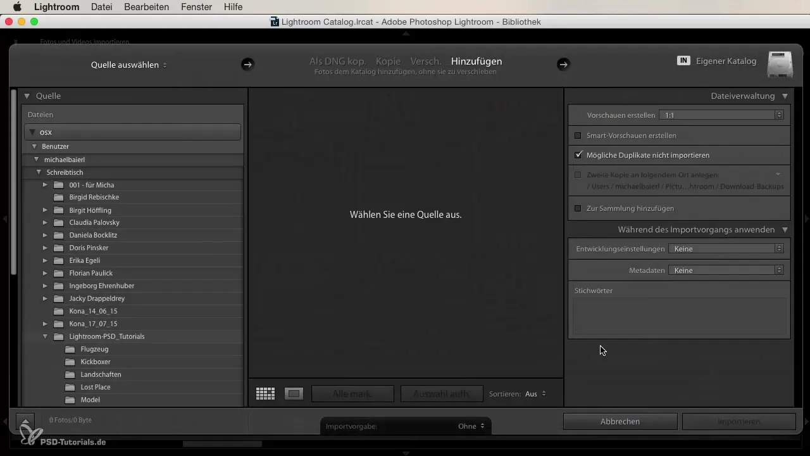The image size is (810, 456).
Task: Uncheck Mögliche Duplikate nicht importieren
Action: pos(578,155)
